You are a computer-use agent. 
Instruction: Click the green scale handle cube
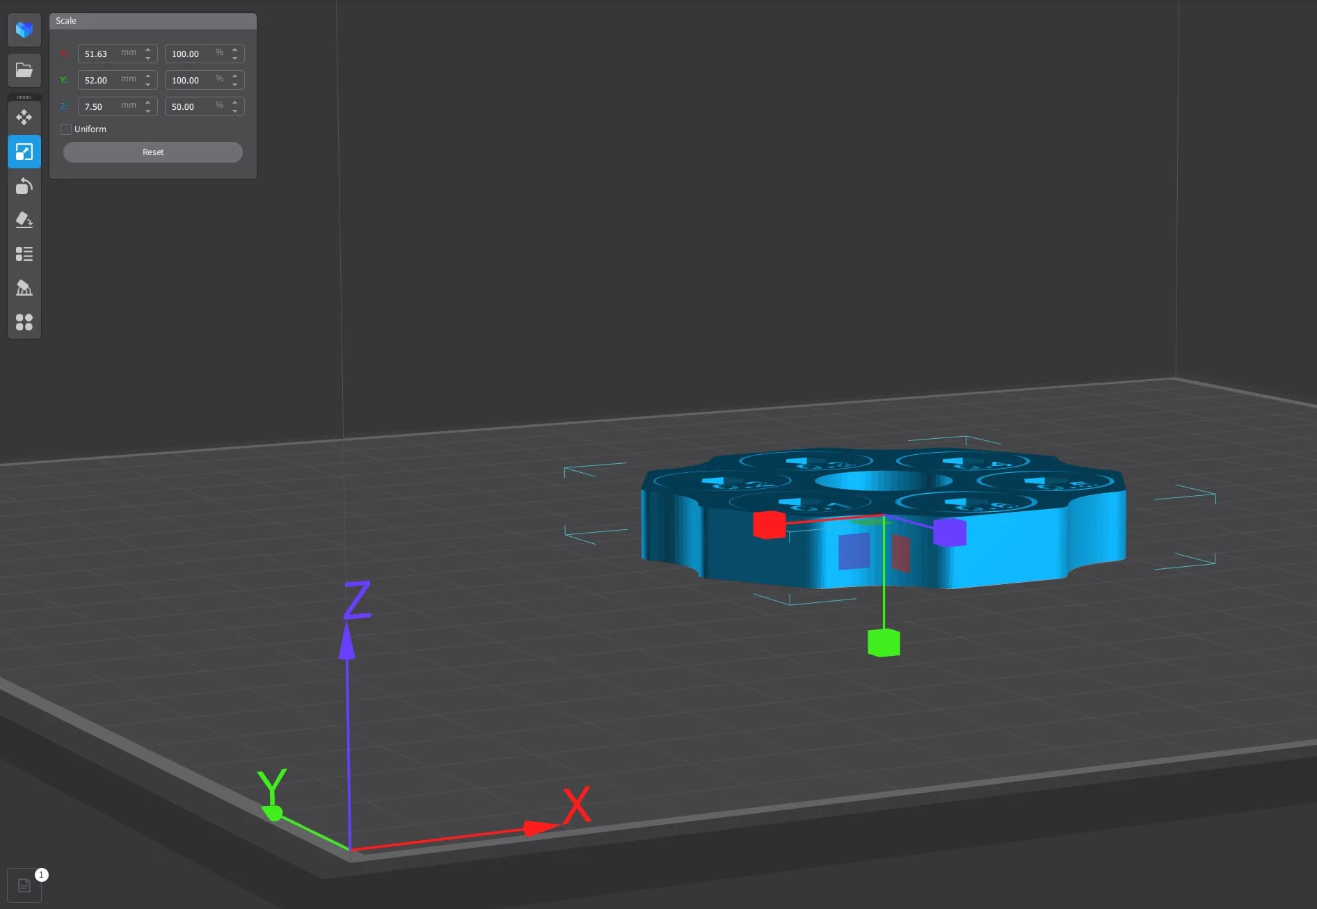pyautogui.click(x=884, y=643)
